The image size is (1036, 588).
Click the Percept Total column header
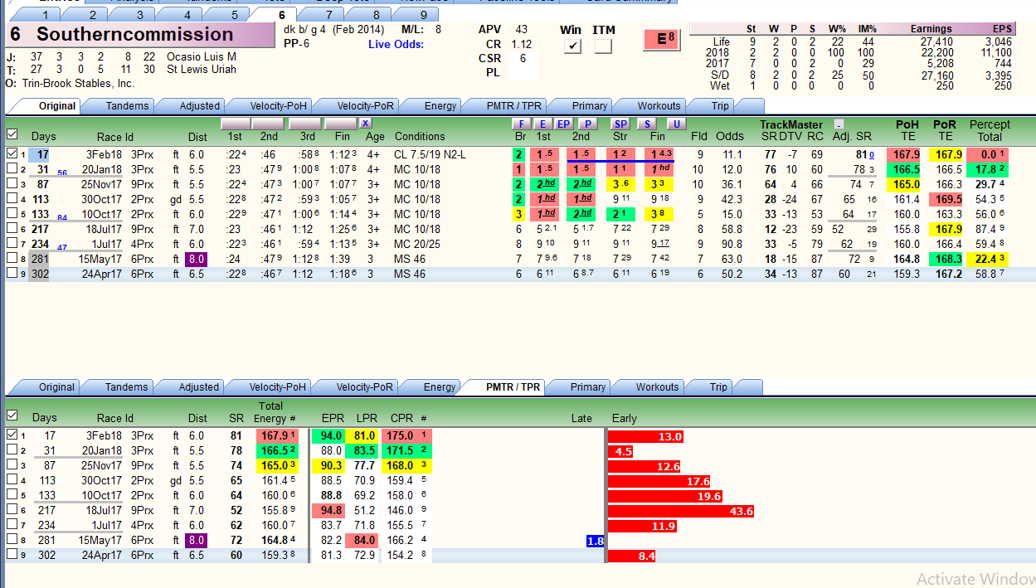[x=990, y=130]
